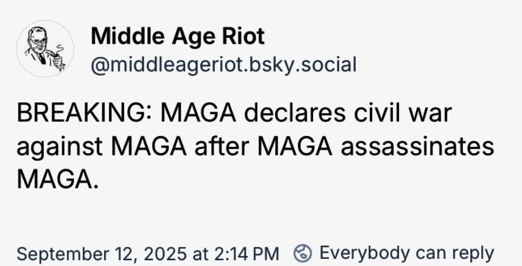Click the Middle Age Riot profile avatar
Screen dimensions: 522x266
(x=44, y=49)
